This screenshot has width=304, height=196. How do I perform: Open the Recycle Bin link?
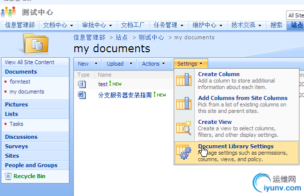29,176
